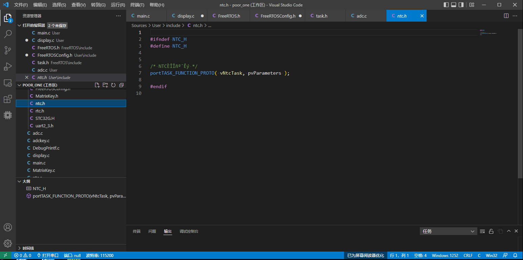
Task: Expand the timeline section
Action: coord(19,248)
